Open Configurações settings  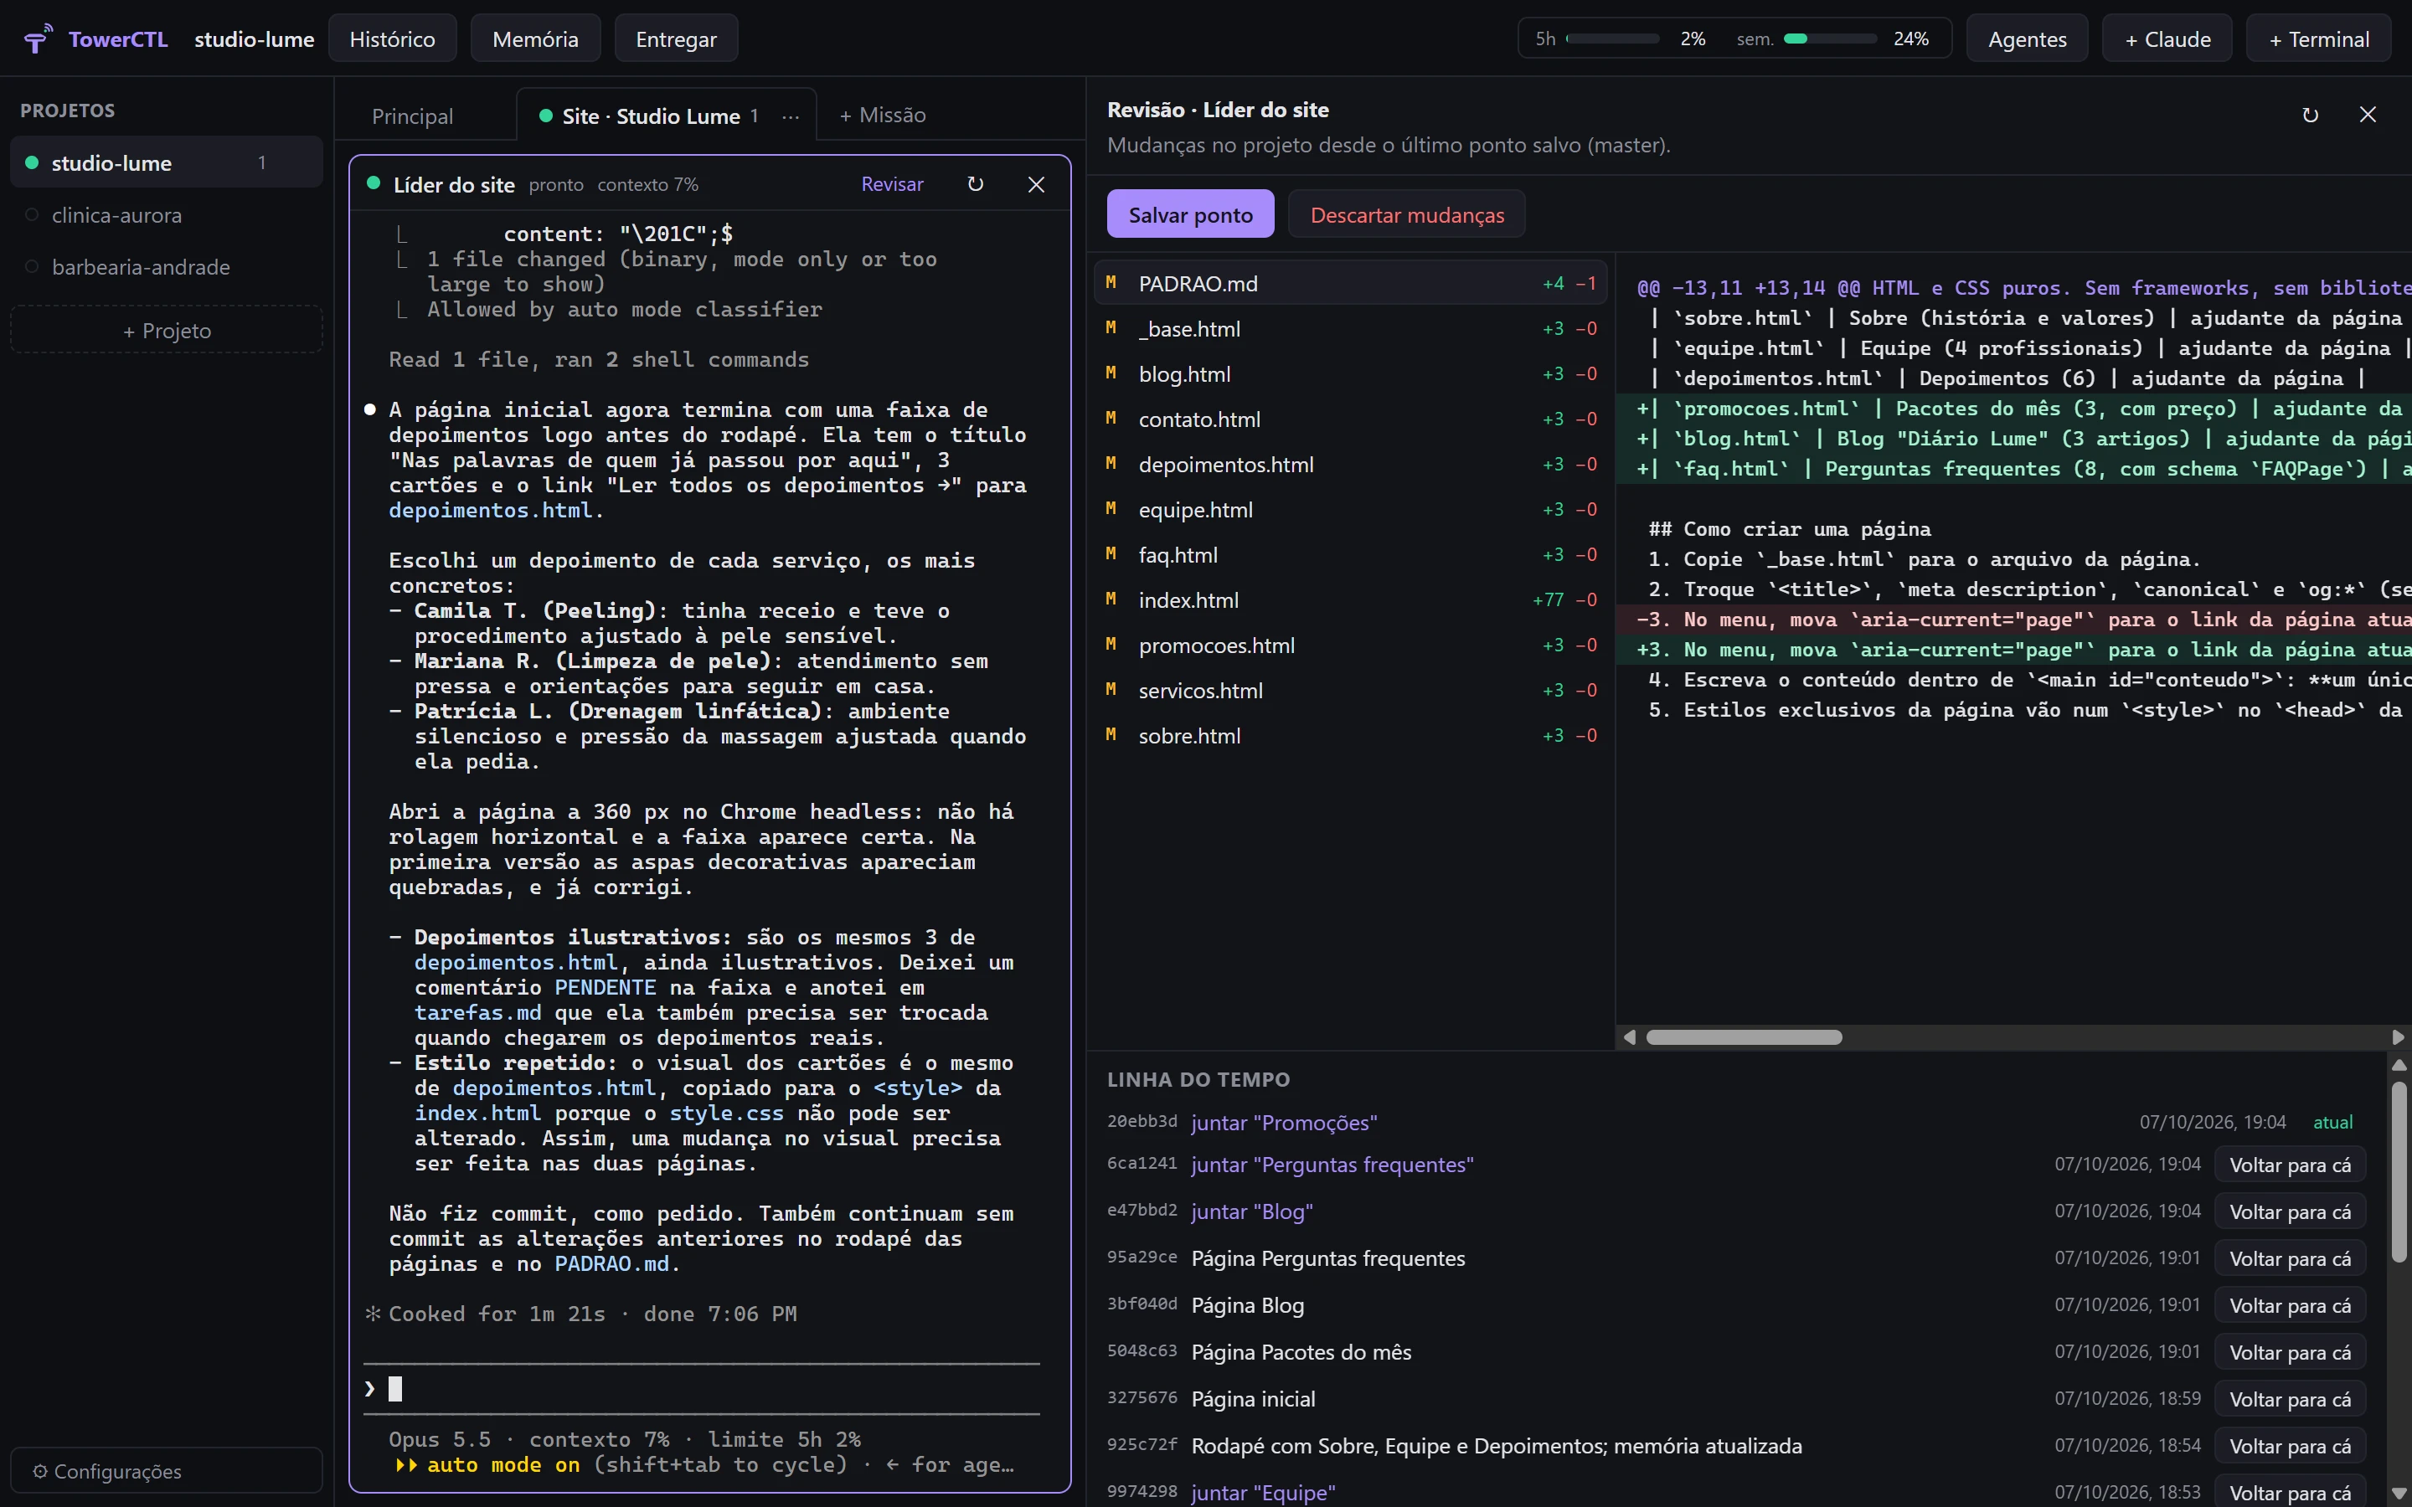(167, 1471)
